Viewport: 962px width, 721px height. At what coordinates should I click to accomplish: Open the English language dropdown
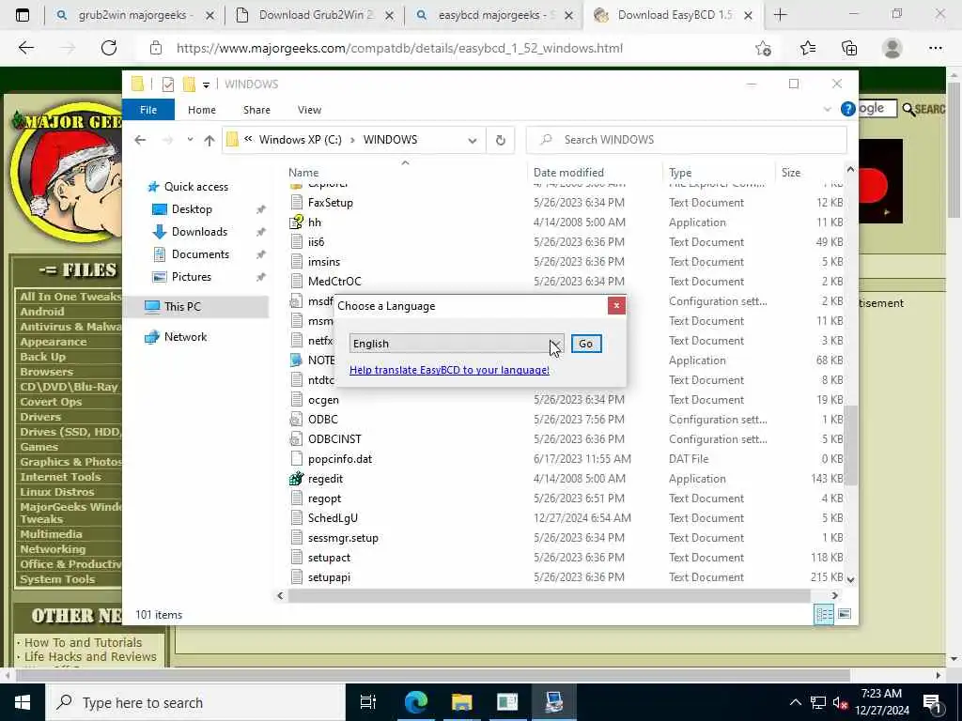(456, 344)
